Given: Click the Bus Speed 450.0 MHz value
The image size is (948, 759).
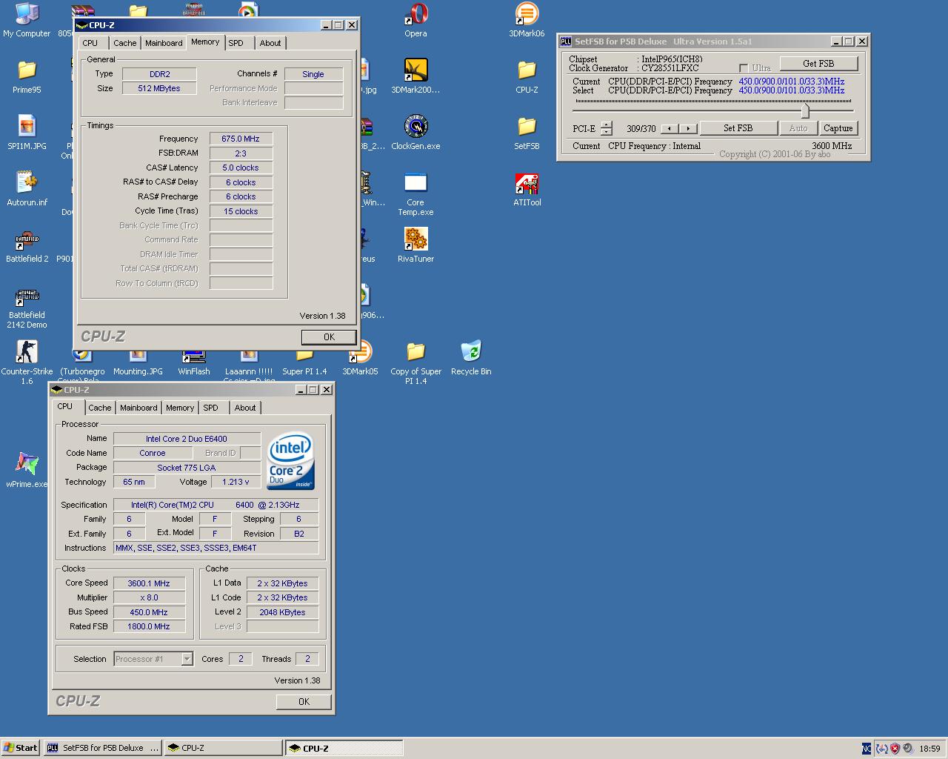Looking at the screenshot, I should (148, 612).
